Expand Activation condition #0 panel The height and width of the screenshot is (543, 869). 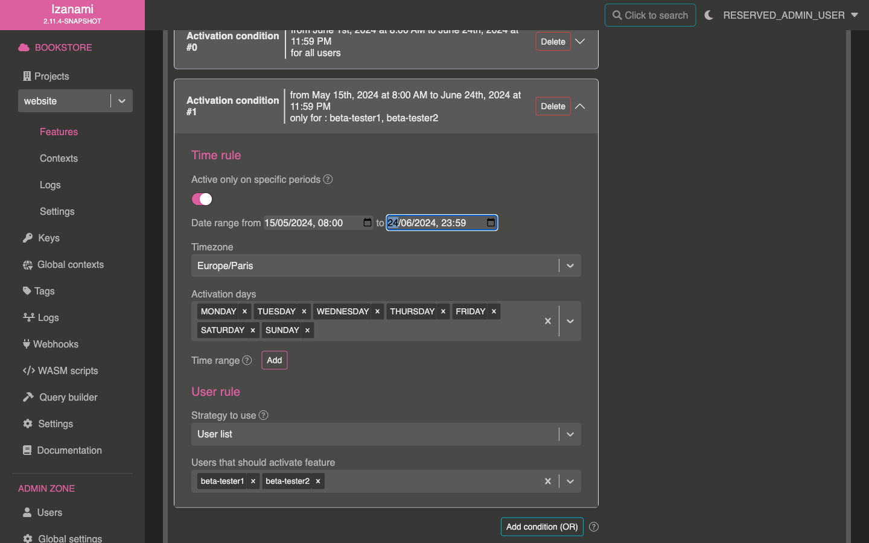tap(580, 42)
